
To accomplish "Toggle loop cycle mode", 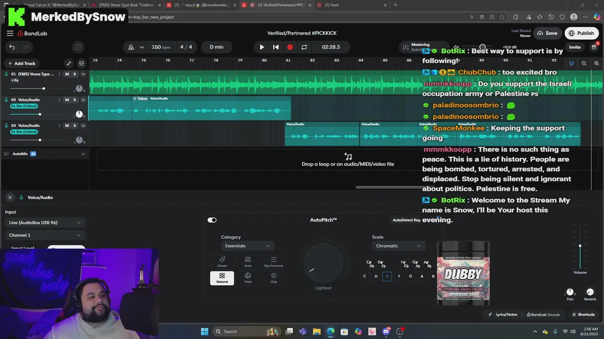I will click(x=304, y=47).
